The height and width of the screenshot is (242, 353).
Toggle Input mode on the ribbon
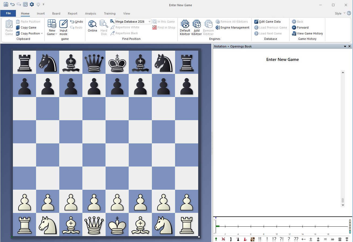pyautogui.click(x=64, y=27)
